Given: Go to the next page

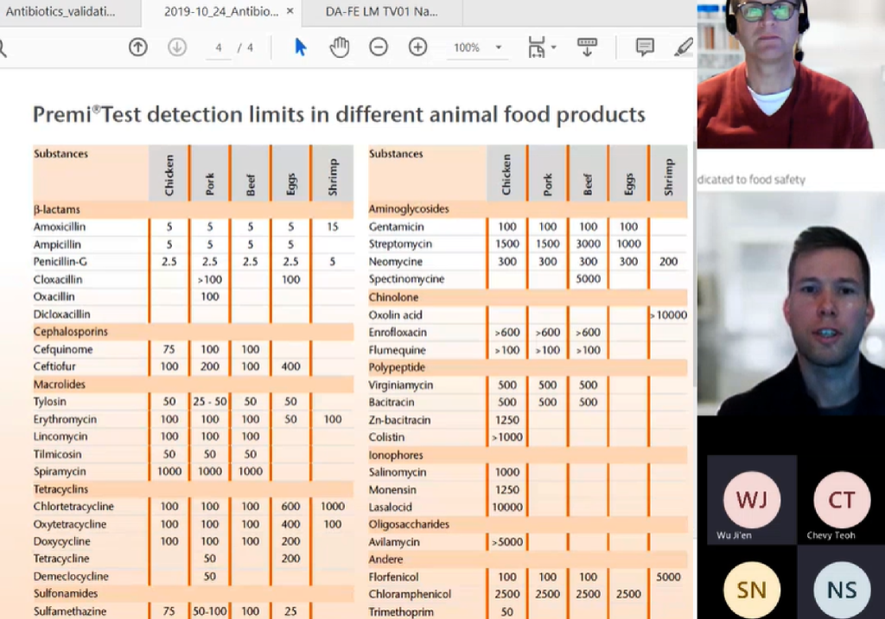Looking at the screenshot, I should point(176,47).
